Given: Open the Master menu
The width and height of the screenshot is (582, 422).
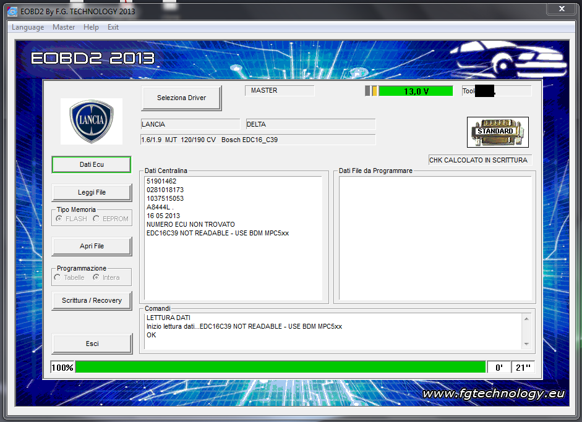Looking at the screenshot, I should [x=64, y=27].
